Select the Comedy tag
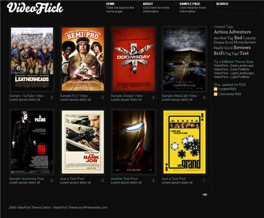This screenshot has width=264, height=218. click(249, 38)
